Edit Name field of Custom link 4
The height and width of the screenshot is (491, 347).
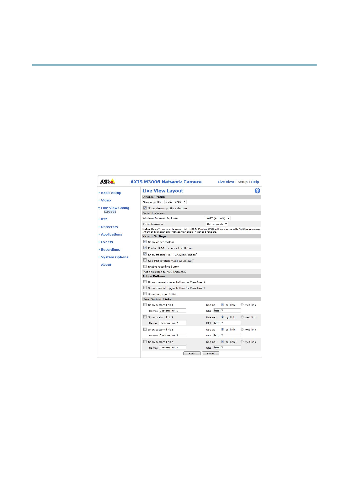point(172,348)
